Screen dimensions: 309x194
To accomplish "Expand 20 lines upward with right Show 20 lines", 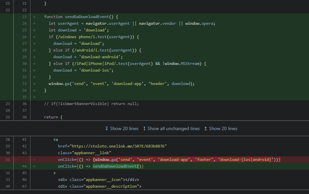I will 223,128.
